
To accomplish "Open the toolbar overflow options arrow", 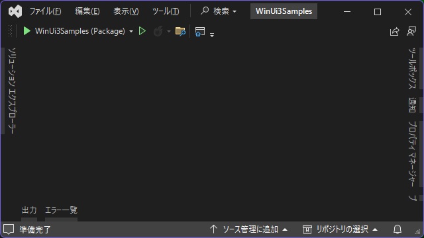I will 212,34.
